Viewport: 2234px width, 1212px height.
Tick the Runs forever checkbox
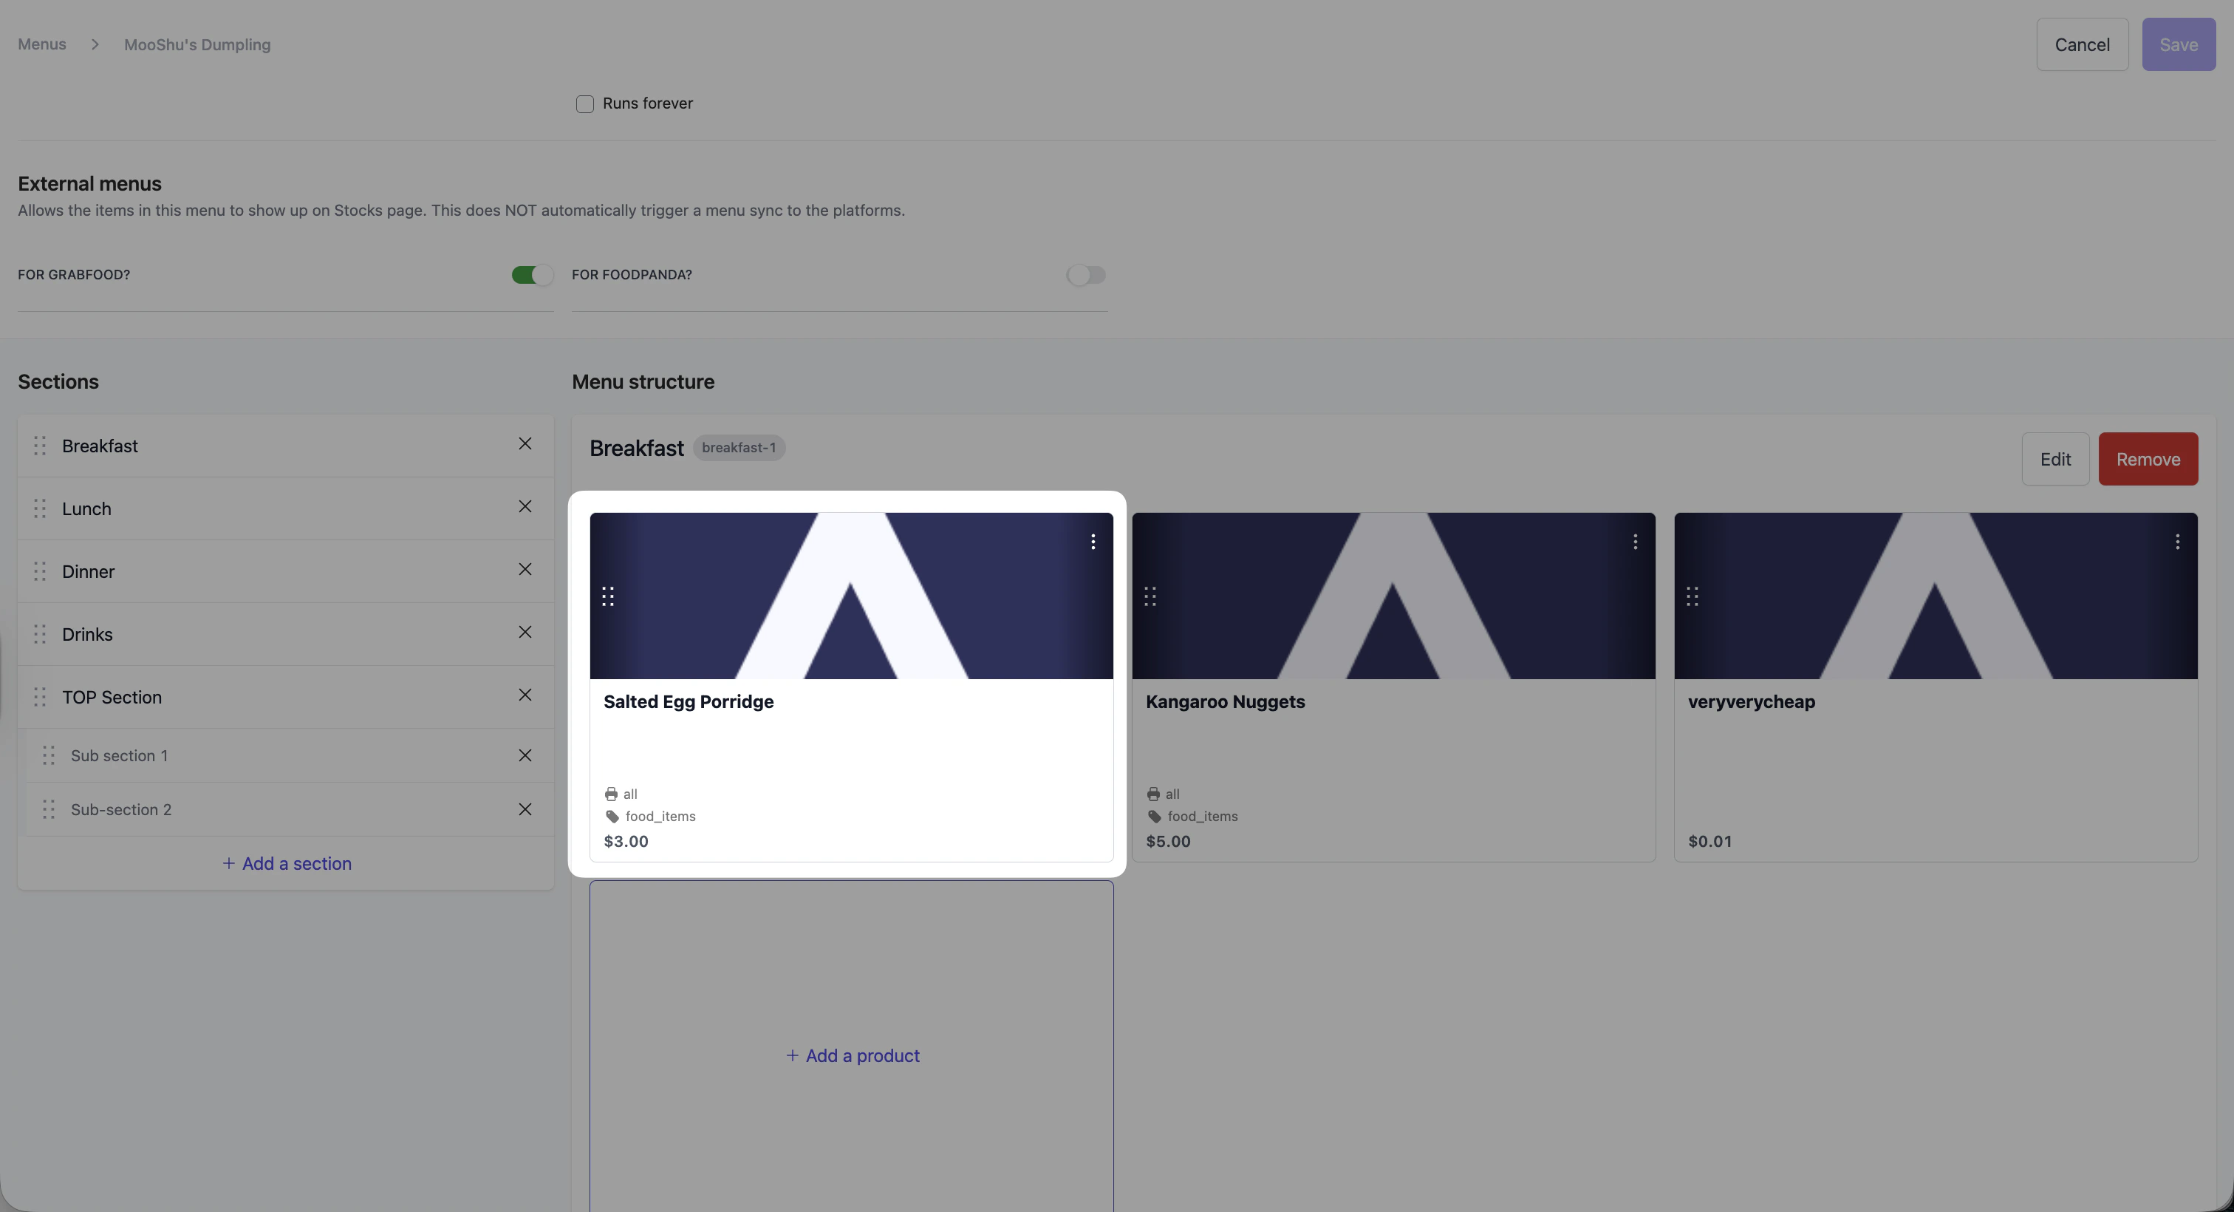point(584,104)
